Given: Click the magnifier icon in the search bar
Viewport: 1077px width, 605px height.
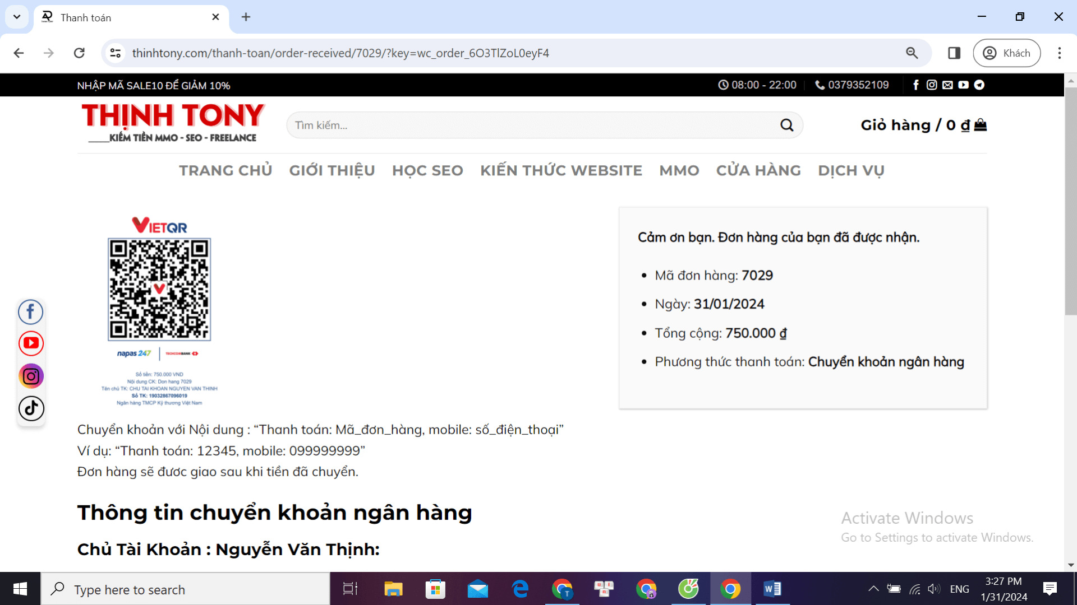Looking at the screenshot, I should [x=786, y=125].
